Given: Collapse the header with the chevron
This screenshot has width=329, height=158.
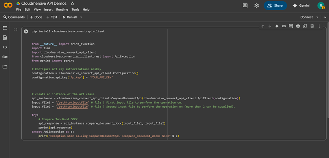Looking at the screenshot, I should point(325,17).
